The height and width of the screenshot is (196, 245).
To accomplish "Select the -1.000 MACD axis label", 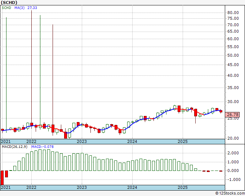I will (233, 179).
